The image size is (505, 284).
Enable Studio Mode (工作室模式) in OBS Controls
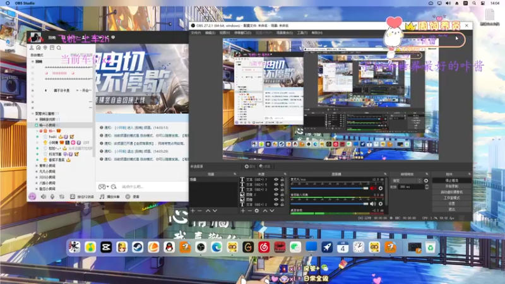tap(451, 198)
